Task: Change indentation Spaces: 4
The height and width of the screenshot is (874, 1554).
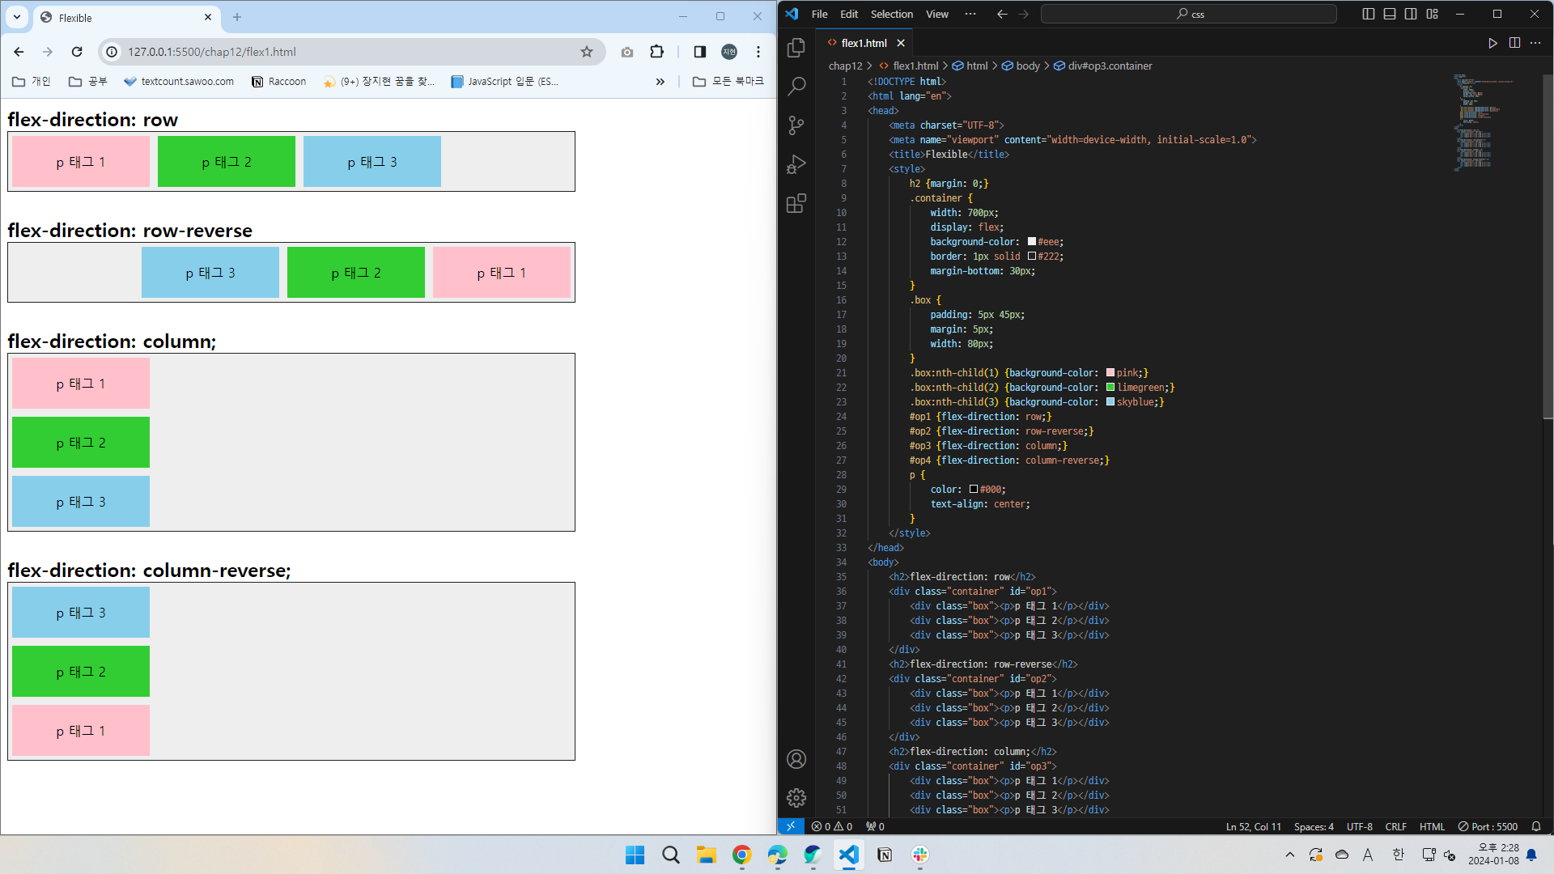Action: (1314, 826)
